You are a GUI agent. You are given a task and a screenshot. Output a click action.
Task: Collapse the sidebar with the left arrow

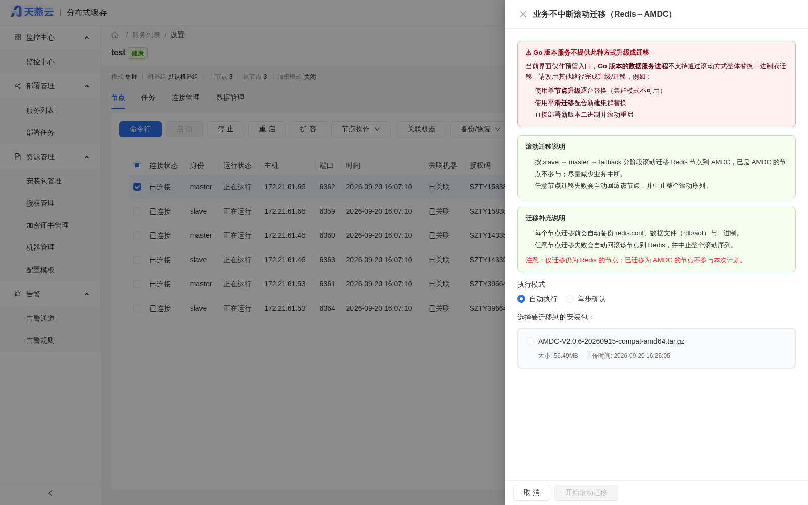point(50,493)
